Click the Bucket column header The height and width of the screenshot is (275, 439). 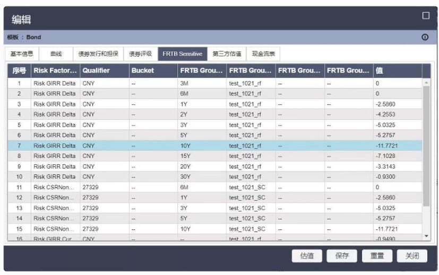[x=153, y=70]
